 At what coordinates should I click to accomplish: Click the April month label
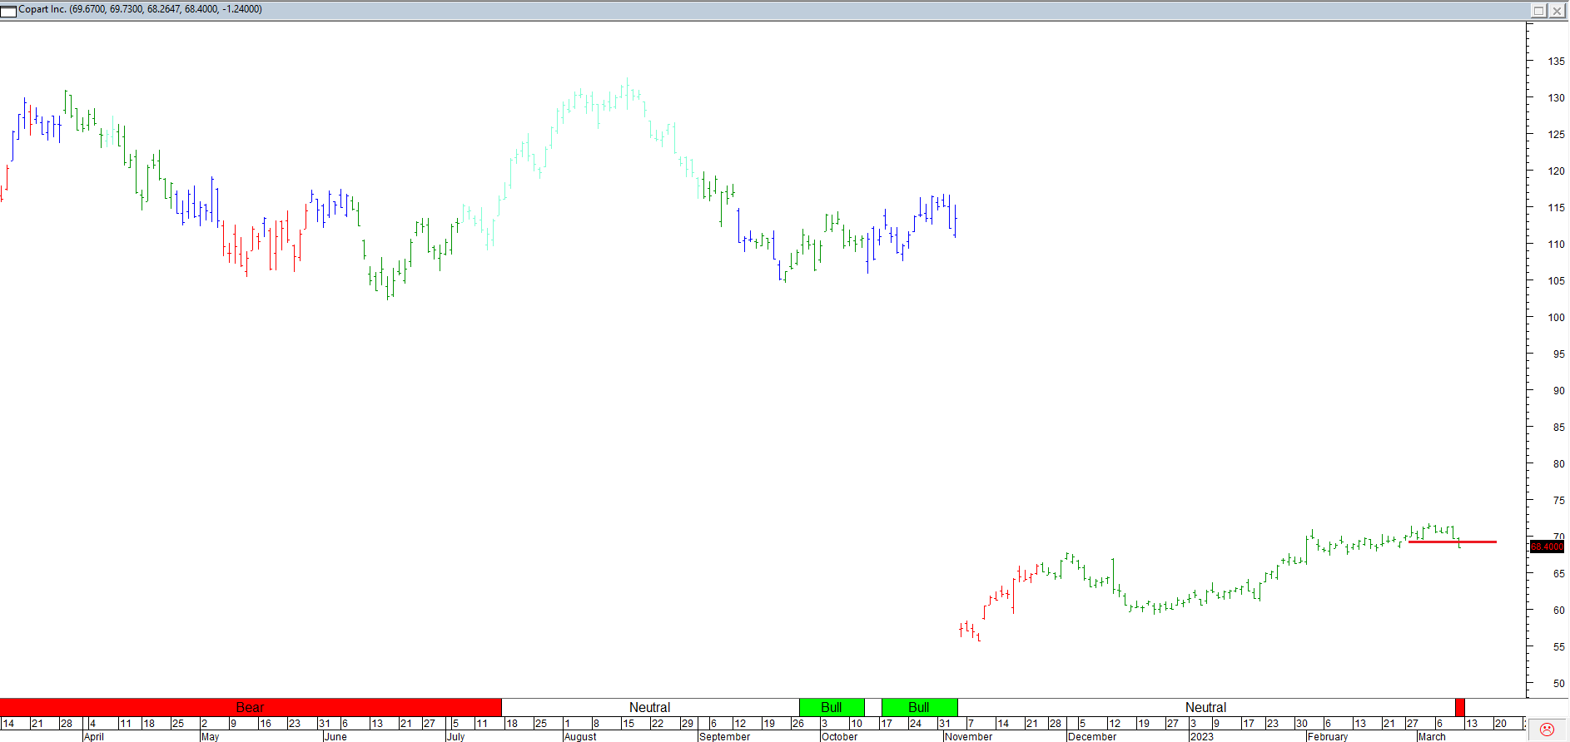(x=94, y=736)
